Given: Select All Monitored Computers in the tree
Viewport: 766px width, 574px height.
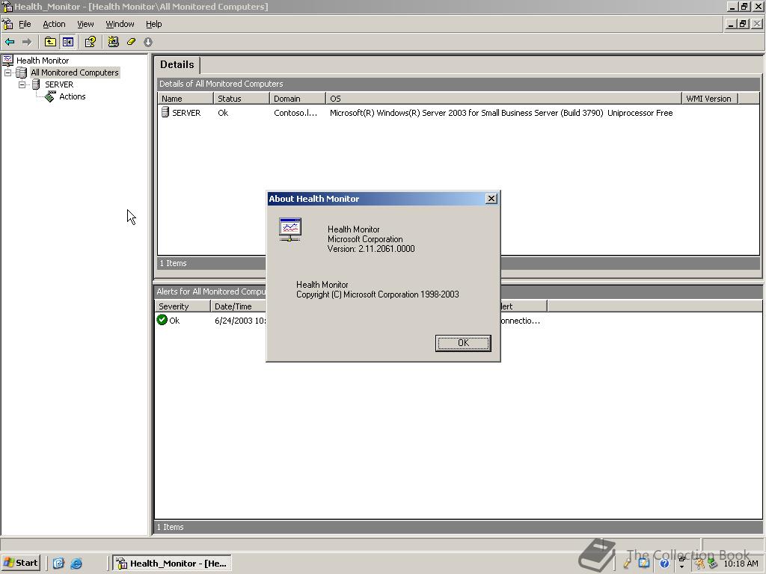Looking at the screenshot, I should click(x=75, y=72).
